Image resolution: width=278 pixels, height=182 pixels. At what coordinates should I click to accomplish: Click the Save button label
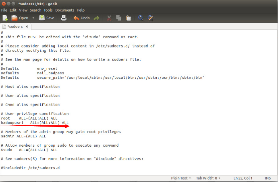50,18
